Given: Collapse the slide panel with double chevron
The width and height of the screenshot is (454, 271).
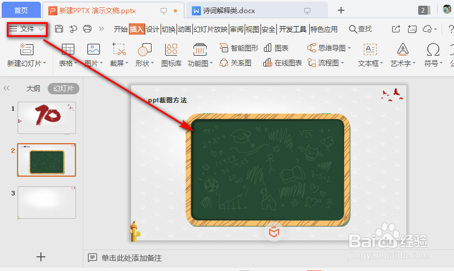Looking at the screenshot, I should click(x=7, y=88).
